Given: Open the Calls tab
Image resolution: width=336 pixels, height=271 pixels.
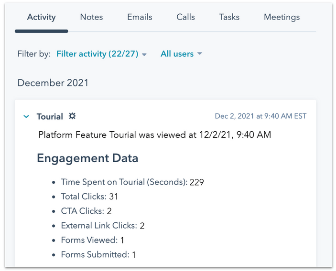Looking at the screenshot, I should pos(185,17).
